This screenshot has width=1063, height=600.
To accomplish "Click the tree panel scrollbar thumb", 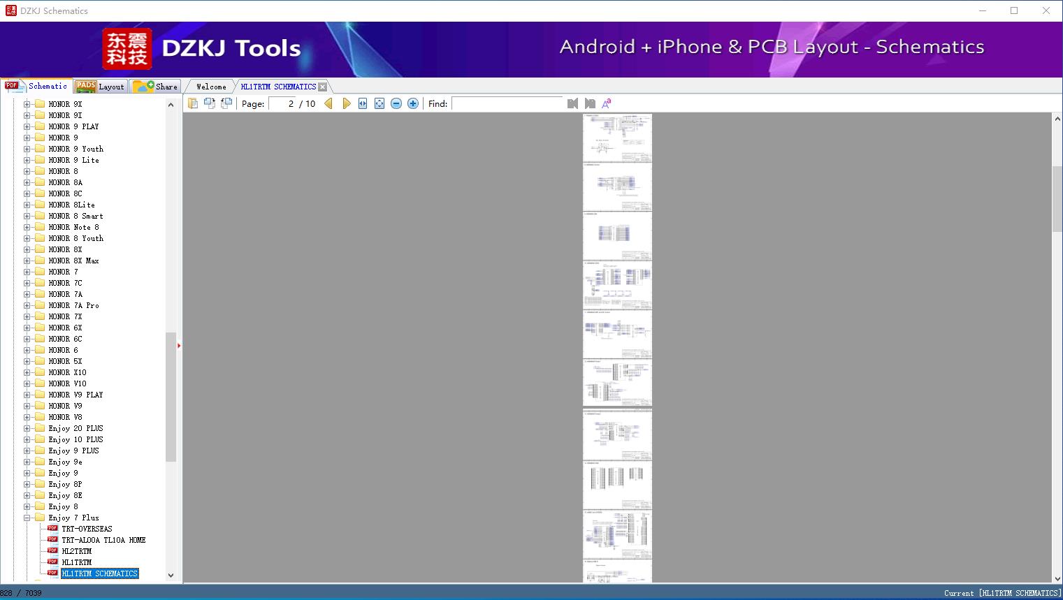I will 171,397.
